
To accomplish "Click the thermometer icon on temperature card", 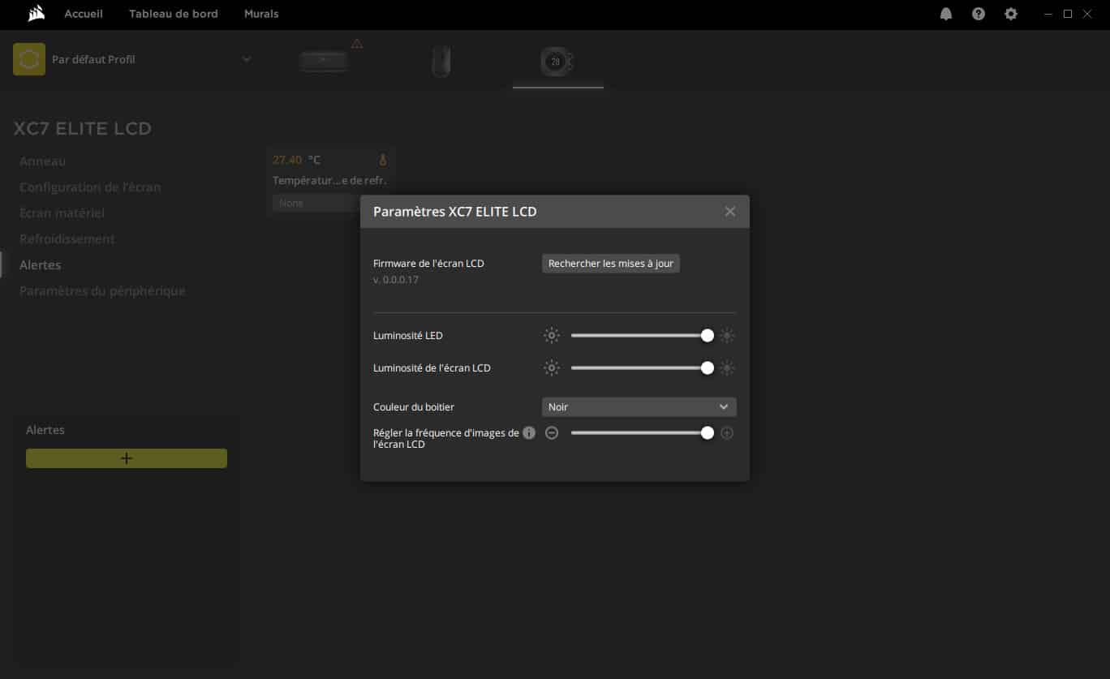I will click(383, 160).
